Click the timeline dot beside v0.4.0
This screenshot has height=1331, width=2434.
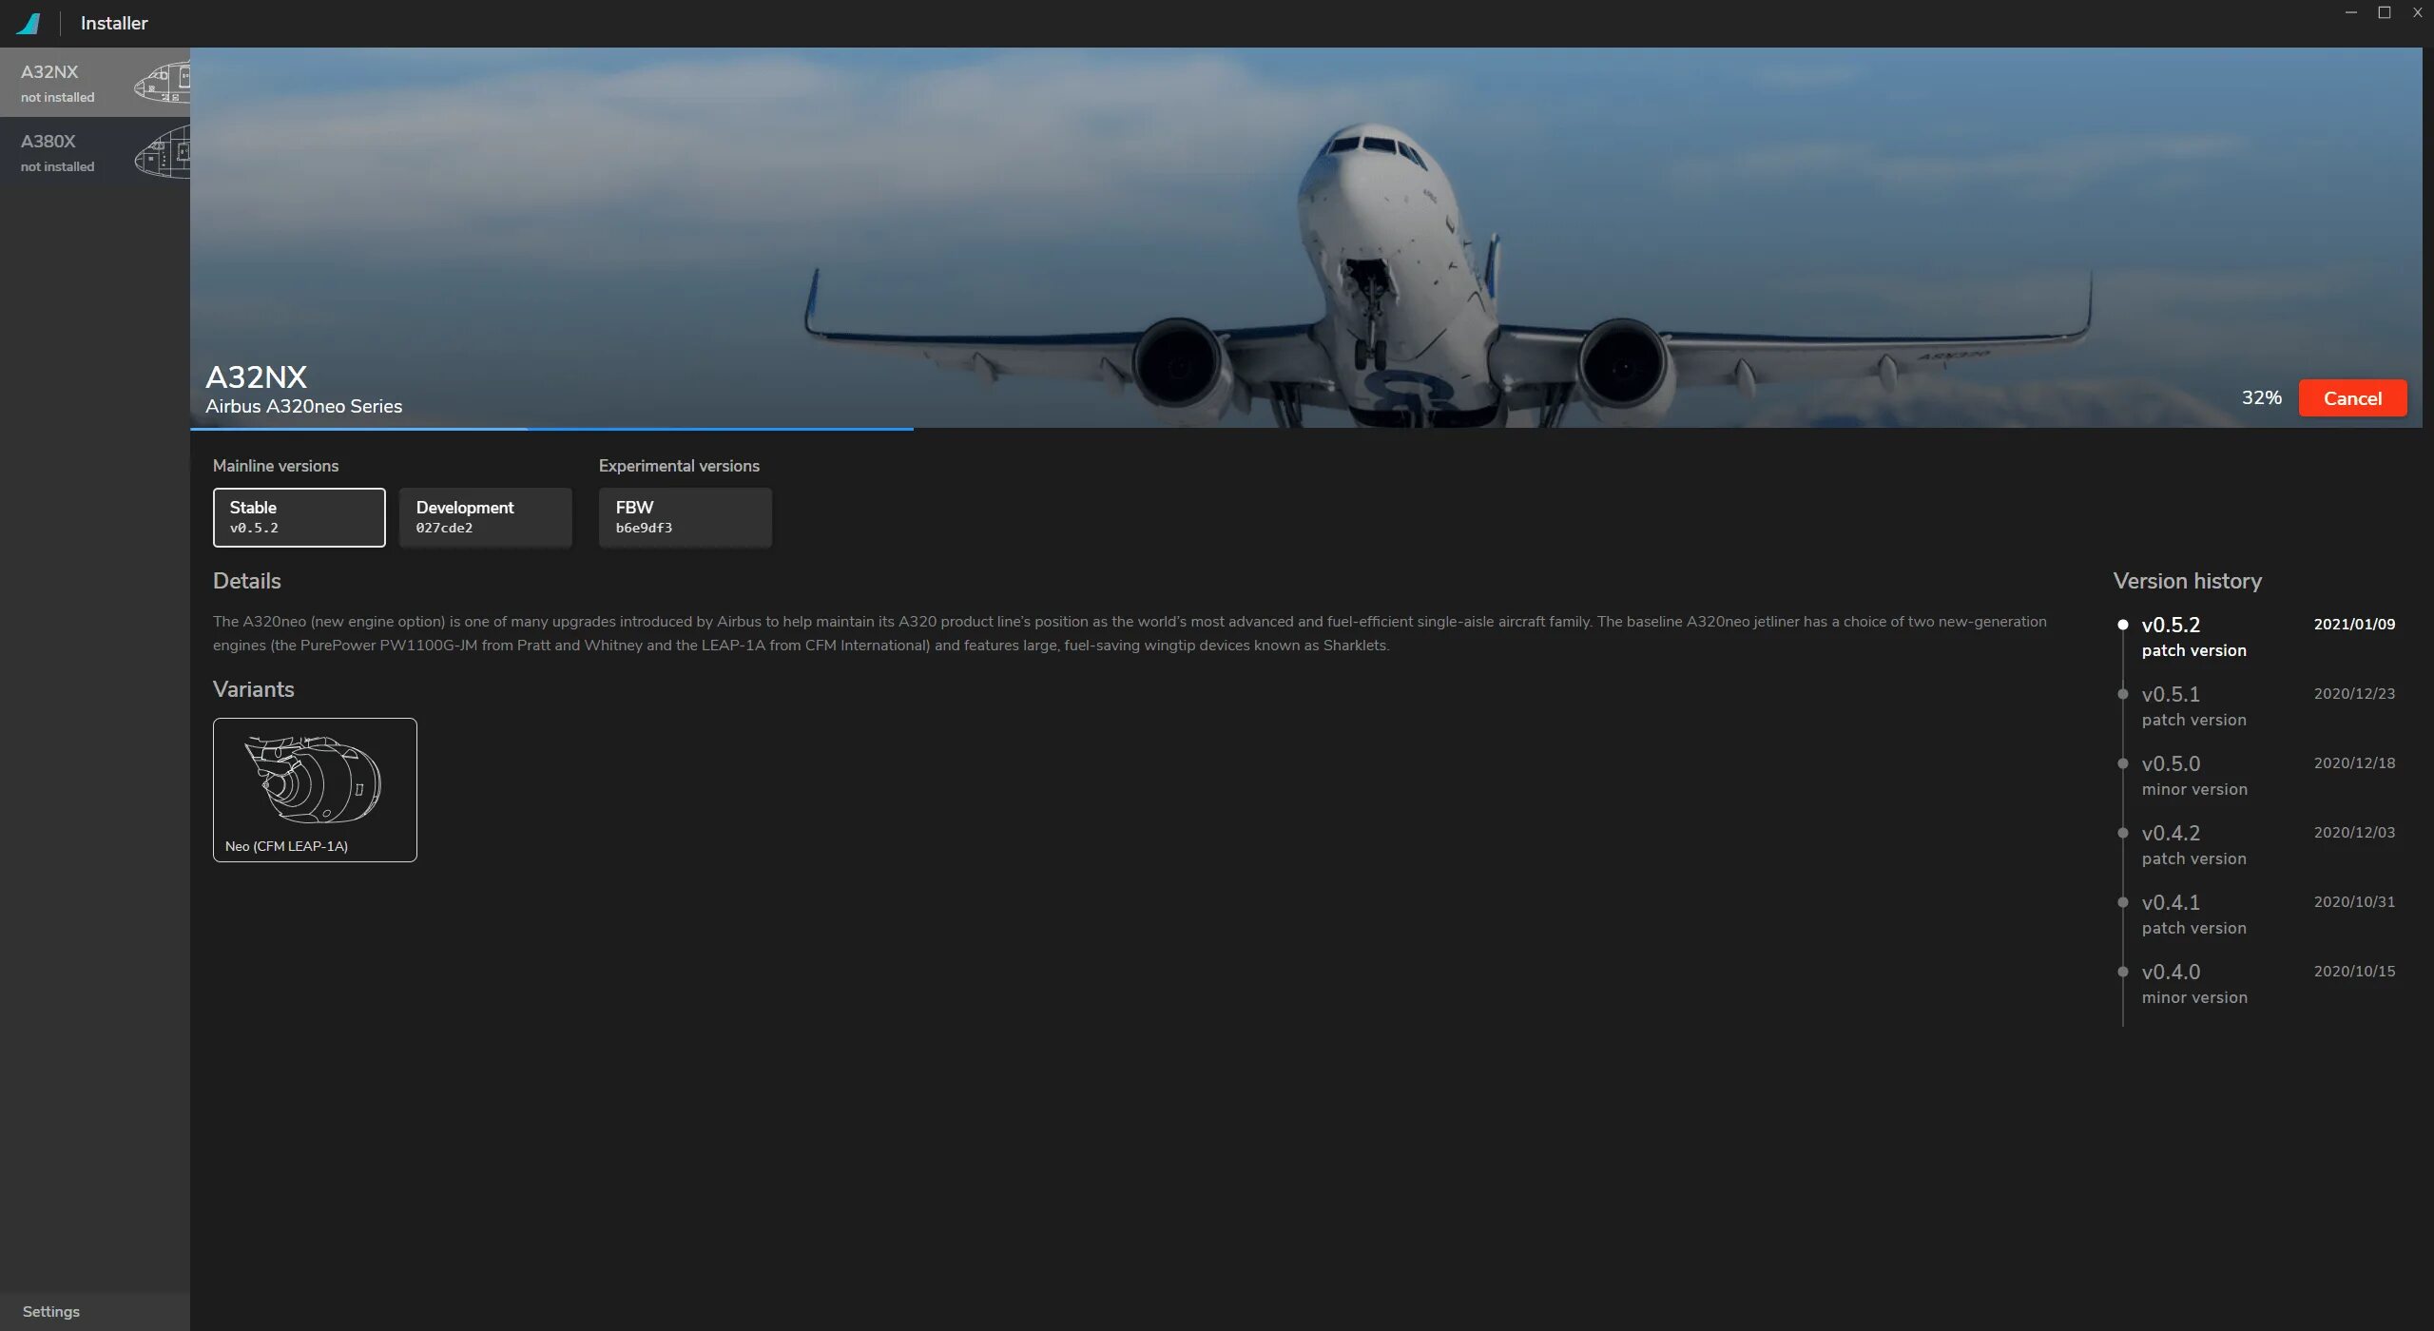coord(2123,972)
